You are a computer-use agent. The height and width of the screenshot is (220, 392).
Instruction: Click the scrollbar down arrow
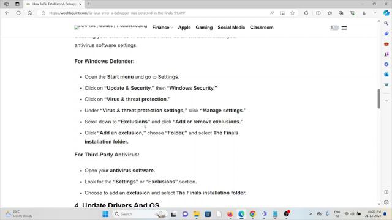pyautogui.click(x=379, y=204)
